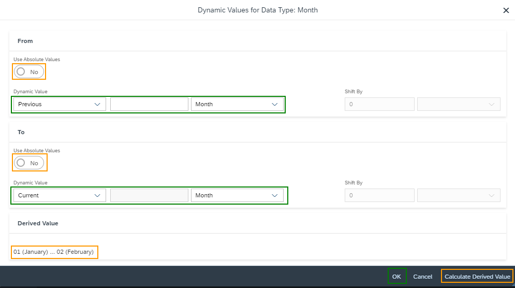Confirm with the OK button
Screen dimensions: 515x288
point(396,277)
